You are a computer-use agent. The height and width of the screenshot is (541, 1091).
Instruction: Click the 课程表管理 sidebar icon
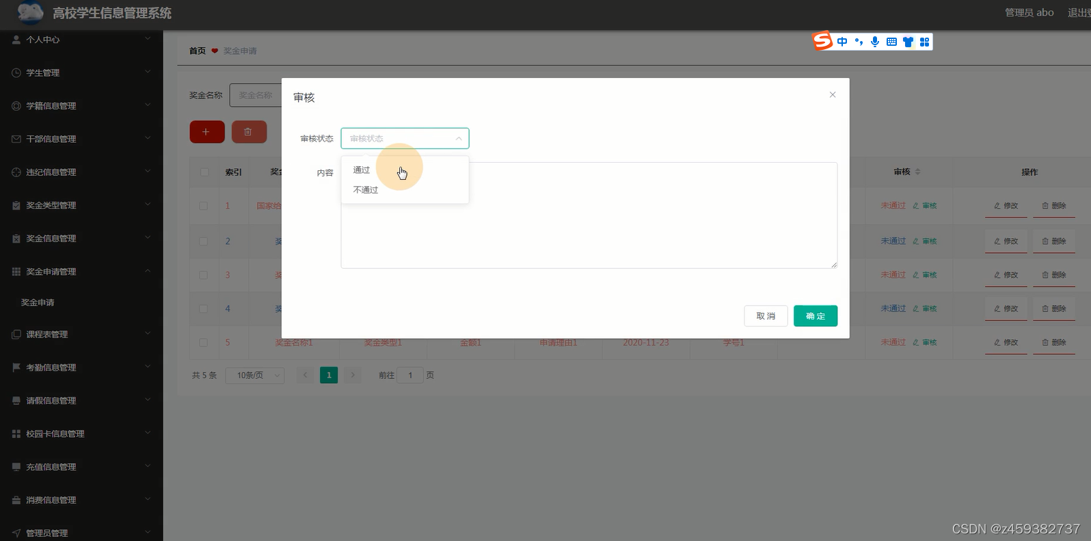coord(16,334)
